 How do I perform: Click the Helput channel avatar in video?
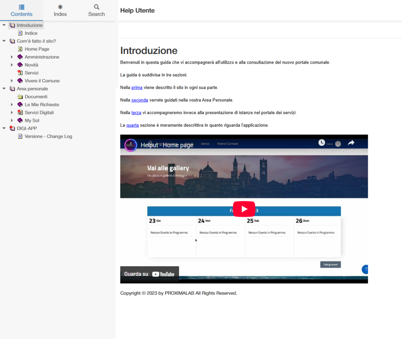point(131,145)
